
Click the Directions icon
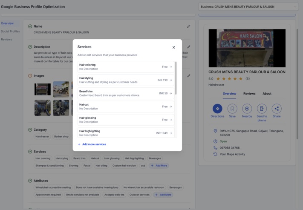(x=217, y=109)
